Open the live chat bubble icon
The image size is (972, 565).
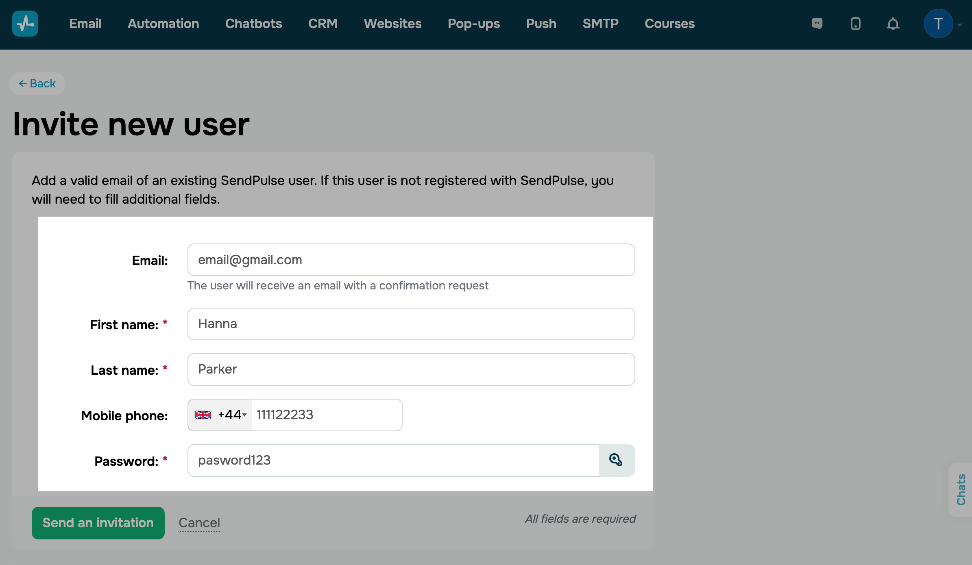(817, 24)
